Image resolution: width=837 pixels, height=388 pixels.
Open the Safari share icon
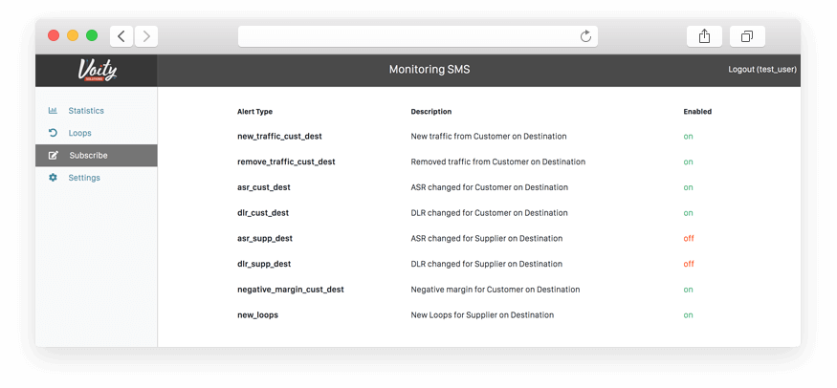(x=704, y=36)
